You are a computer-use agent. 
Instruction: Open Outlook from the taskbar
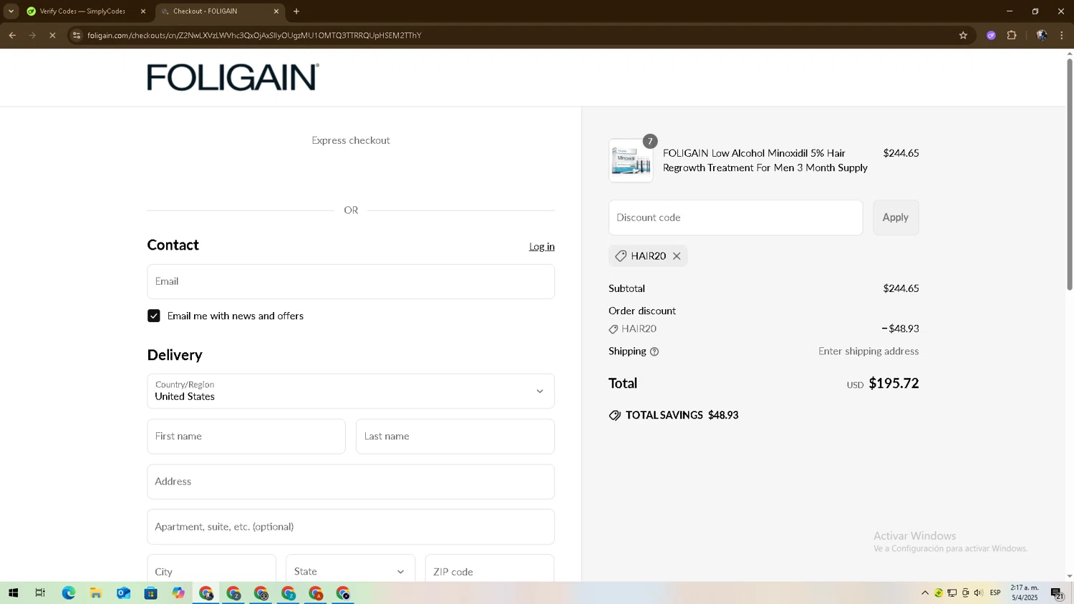(x=123, y=593)
